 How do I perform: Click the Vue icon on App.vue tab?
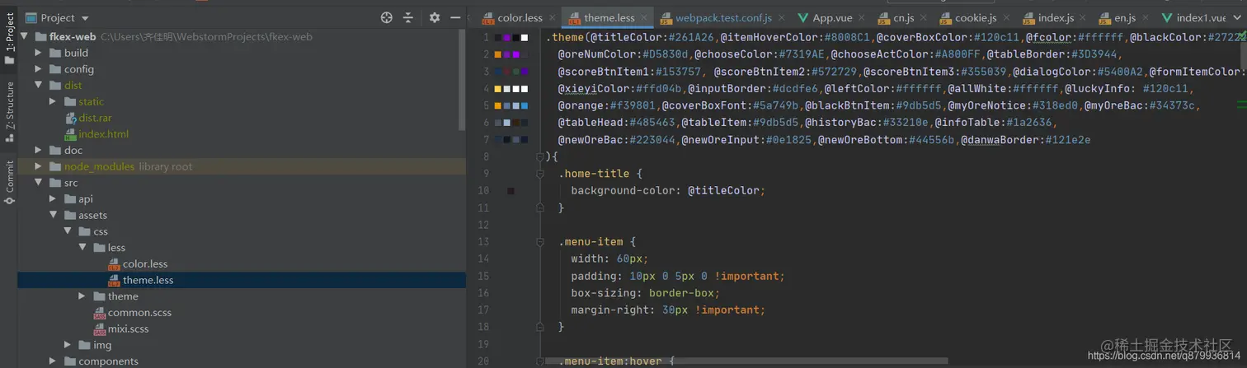coord(802,17)
